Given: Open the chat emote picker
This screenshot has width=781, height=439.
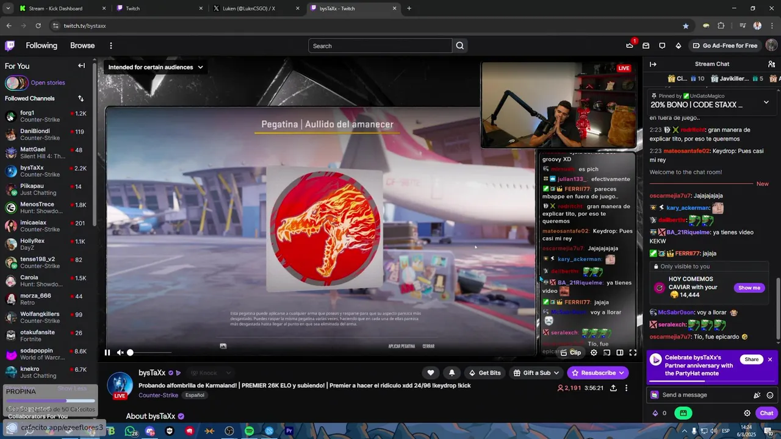Looking at the screenshot, I should point(770,394).
